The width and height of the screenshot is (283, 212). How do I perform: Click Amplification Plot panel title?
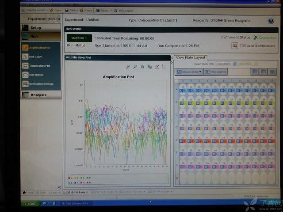[x=79, y=57]
